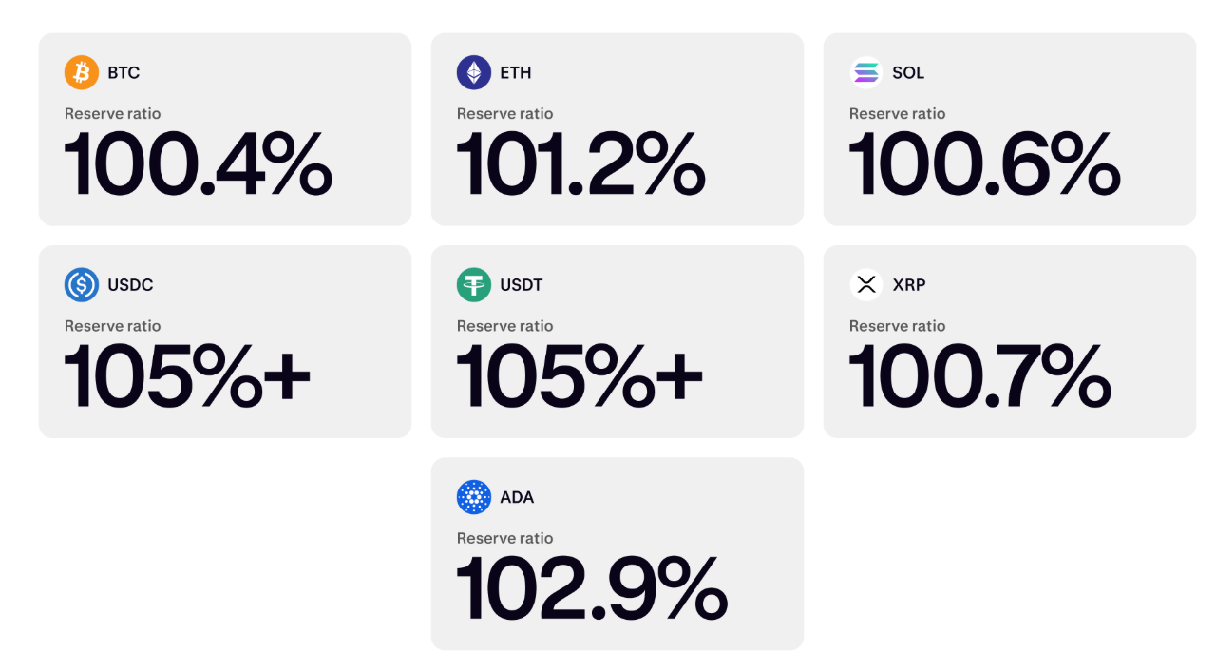
Task: Select the BTC ticker label
Action: point(123,72)
